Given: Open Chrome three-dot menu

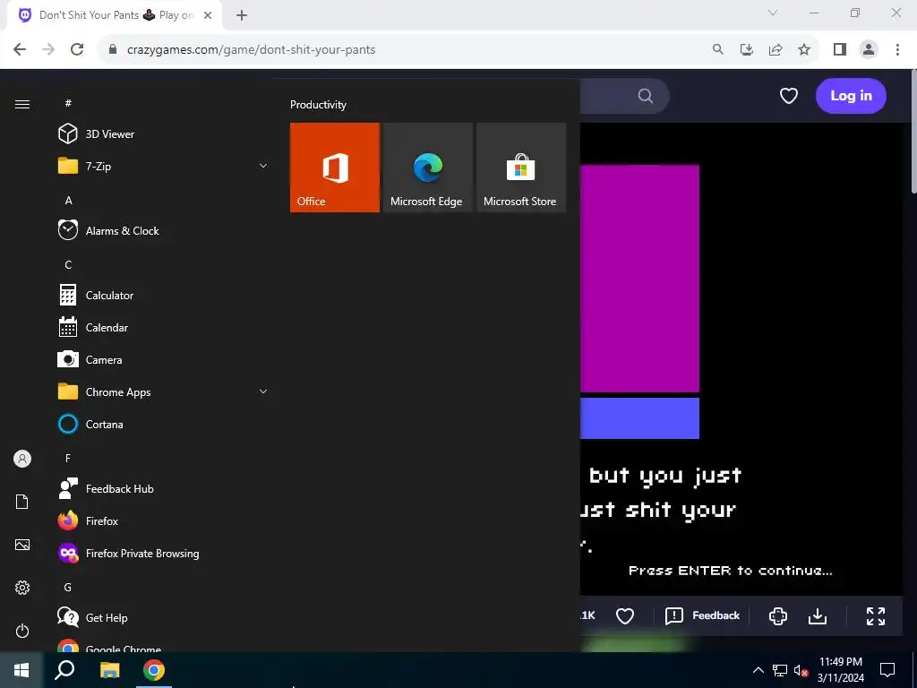Looking at the screenshot, I should pos(897,49).
